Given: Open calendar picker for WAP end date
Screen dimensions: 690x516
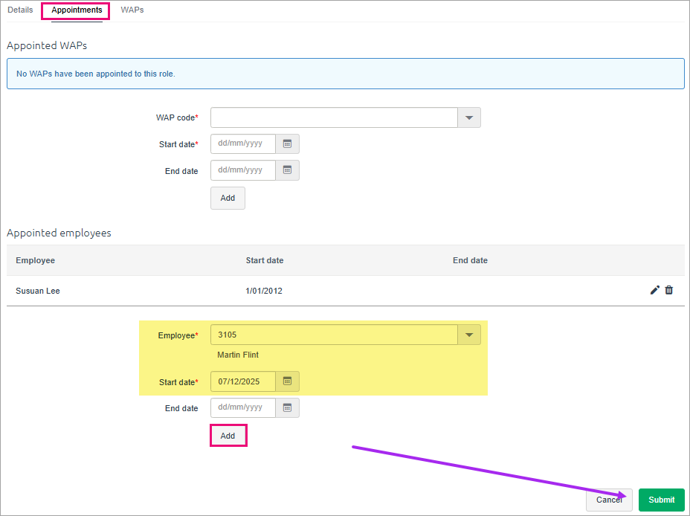Looking at the screenshot, I should [x=287, y=170].
